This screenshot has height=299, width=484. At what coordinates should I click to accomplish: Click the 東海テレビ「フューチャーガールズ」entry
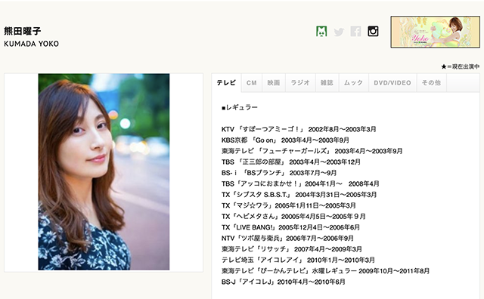pyautogui.click(x=312, y=151)
